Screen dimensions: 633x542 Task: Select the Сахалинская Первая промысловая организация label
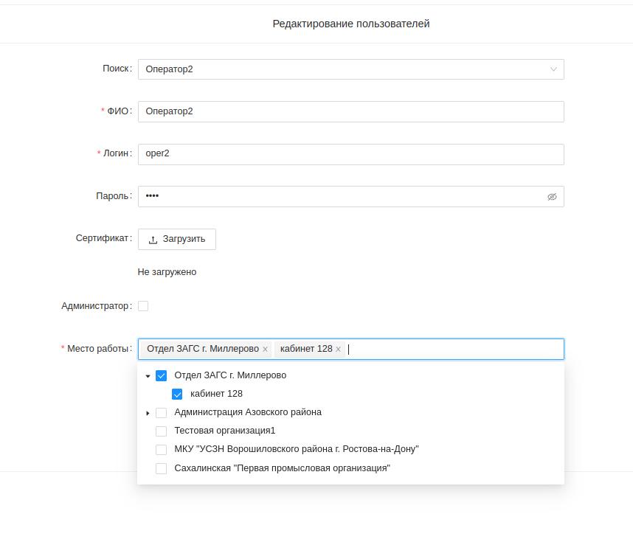pos(282,468)
